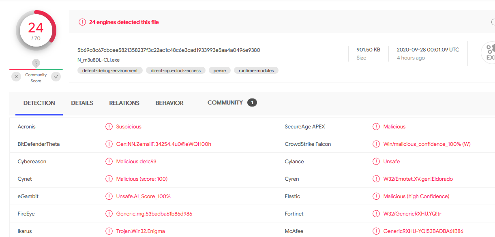This screenshot has width=495, height=237.
Task: Click the direct-cpu-clock-access tag
Action: [176, 70]
